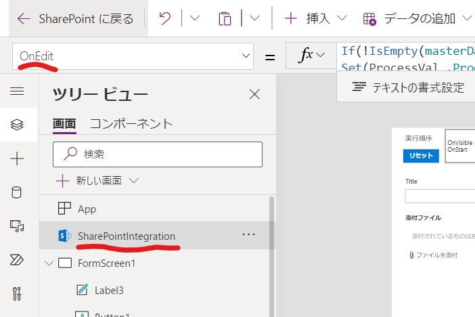Click the Label3 edit icon in the tree
The image size is (475, 317).
point(82,290)
